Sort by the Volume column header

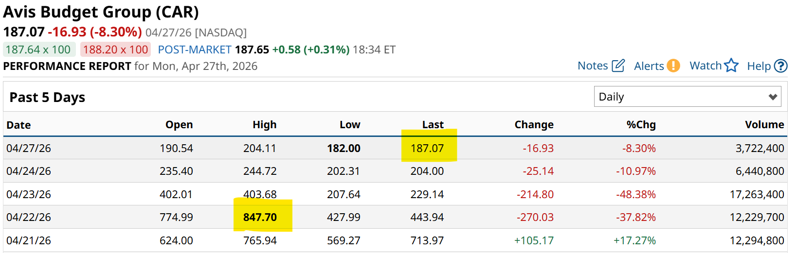(764, 125)
